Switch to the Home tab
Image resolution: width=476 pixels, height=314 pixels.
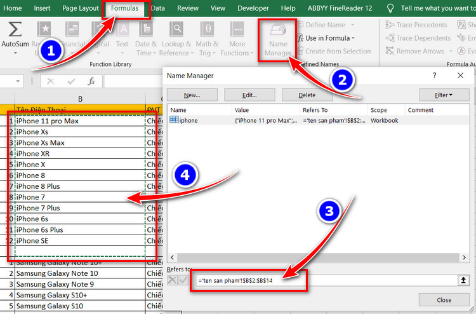(x=12, y=8)
